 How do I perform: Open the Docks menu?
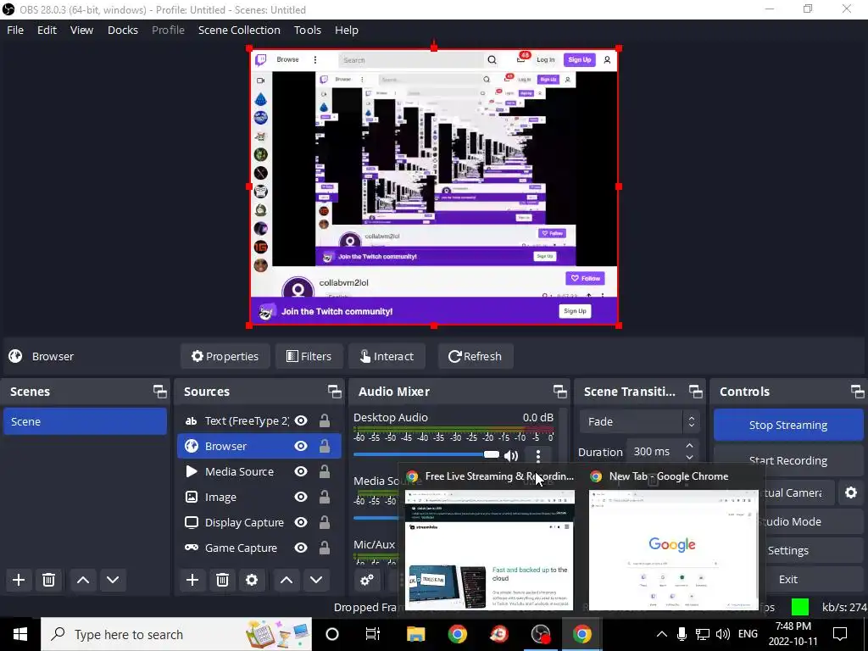(x=122, y=30)
